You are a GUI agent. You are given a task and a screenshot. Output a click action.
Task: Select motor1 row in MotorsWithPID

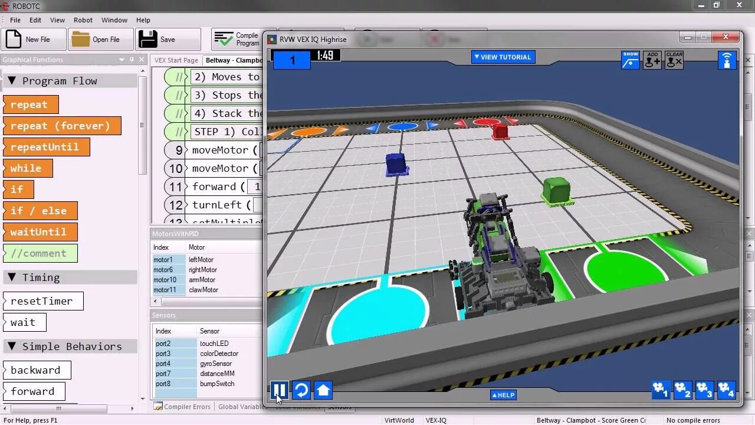207,260
